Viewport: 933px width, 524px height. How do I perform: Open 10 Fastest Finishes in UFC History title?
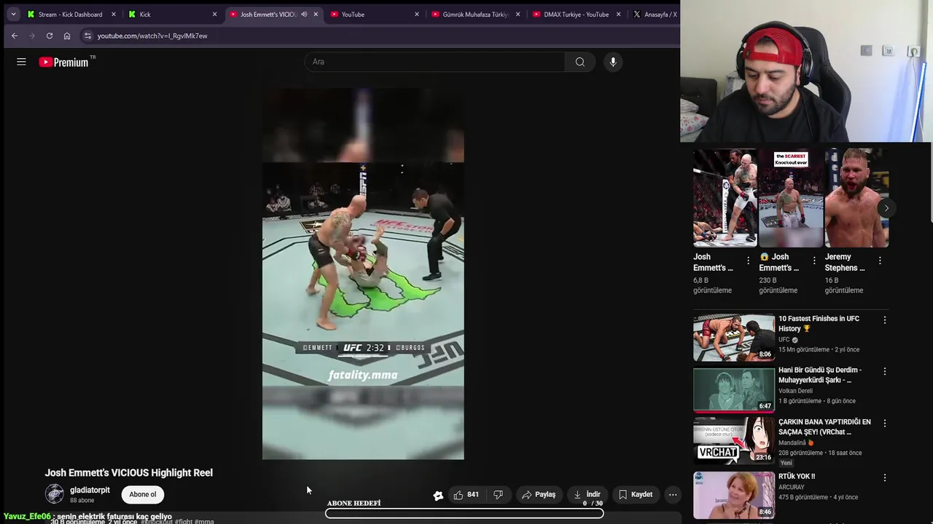click(819, 323)
